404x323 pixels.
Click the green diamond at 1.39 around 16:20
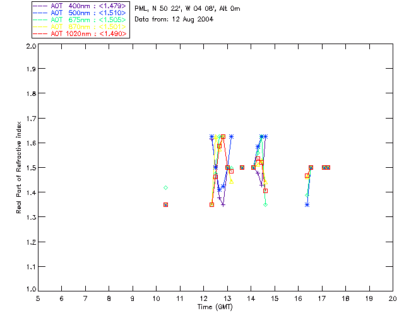coord(307,195)
